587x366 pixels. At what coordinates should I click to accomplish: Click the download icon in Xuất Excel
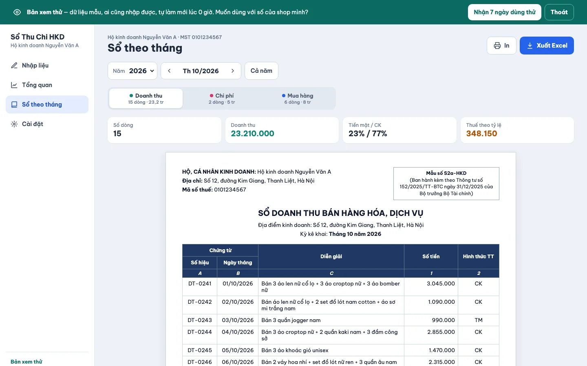pos(530,46)
